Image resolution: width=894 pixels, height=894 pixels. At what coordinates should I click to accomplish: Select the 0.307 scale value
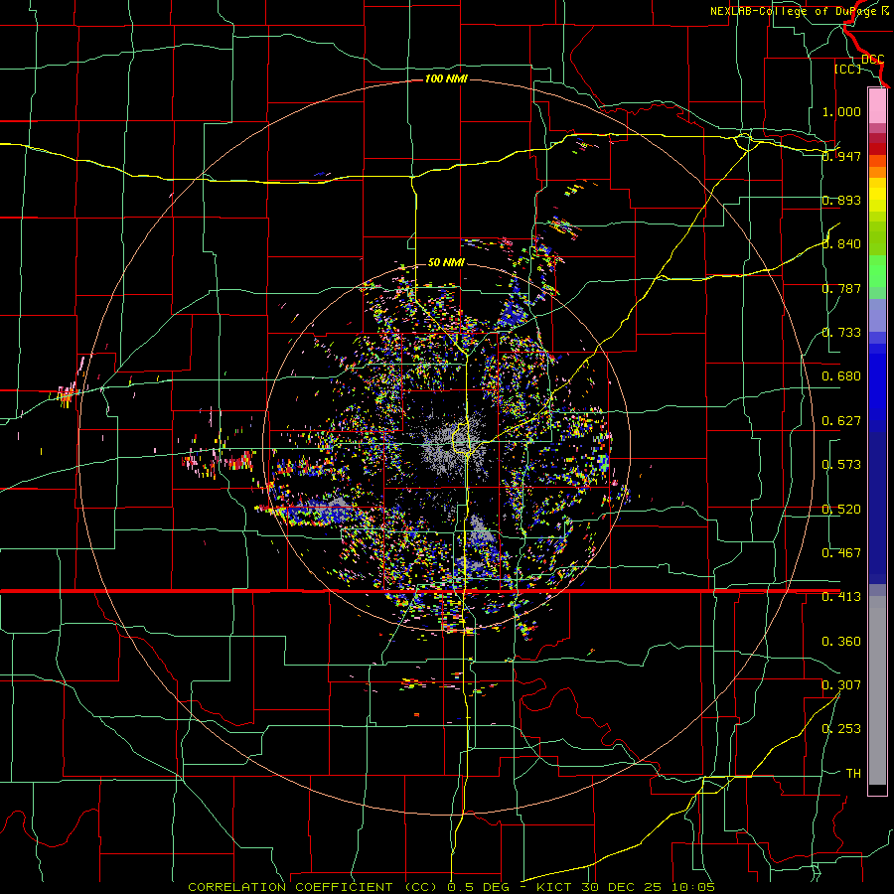841,684
